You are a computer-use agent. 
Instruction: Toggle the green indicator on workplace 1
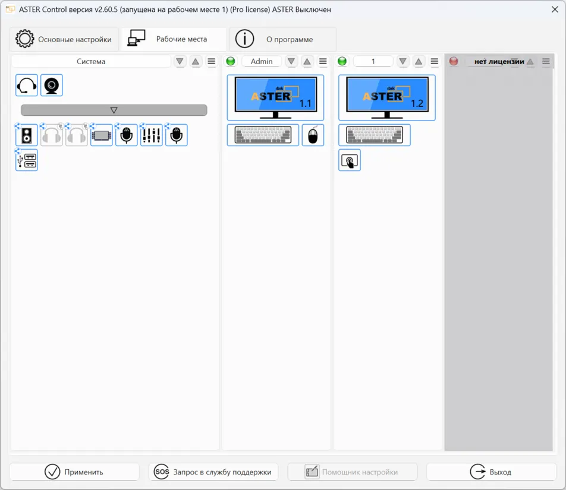click(342, 61)
